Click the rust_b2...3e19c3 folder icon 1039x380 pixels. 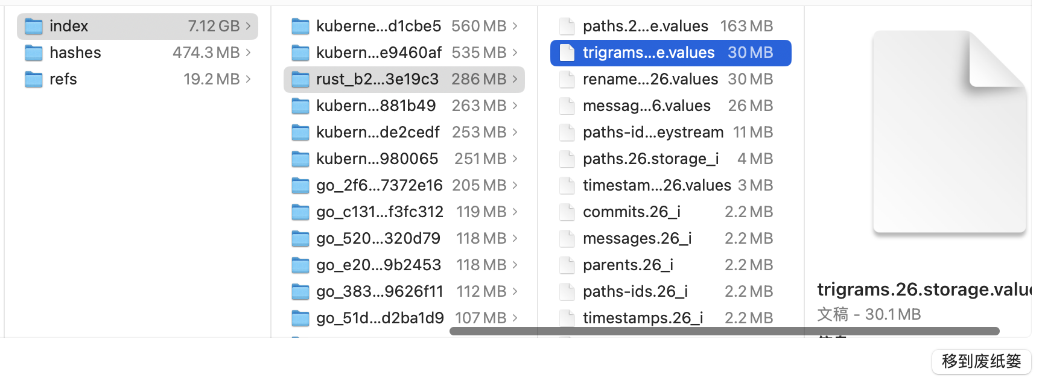(x=300, y=80)
